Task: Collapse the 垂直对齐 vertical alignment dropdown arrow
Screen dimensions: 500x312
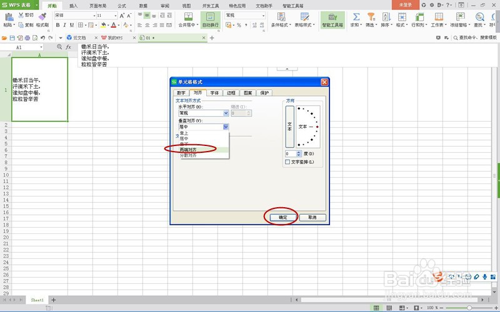Action: tap(226, 127)
